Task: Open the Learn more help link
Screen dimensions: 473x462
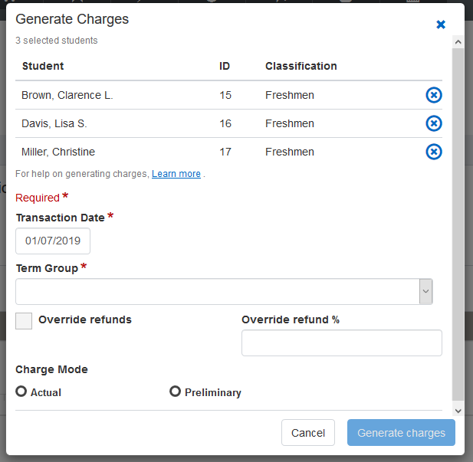Action: point(176,174)
